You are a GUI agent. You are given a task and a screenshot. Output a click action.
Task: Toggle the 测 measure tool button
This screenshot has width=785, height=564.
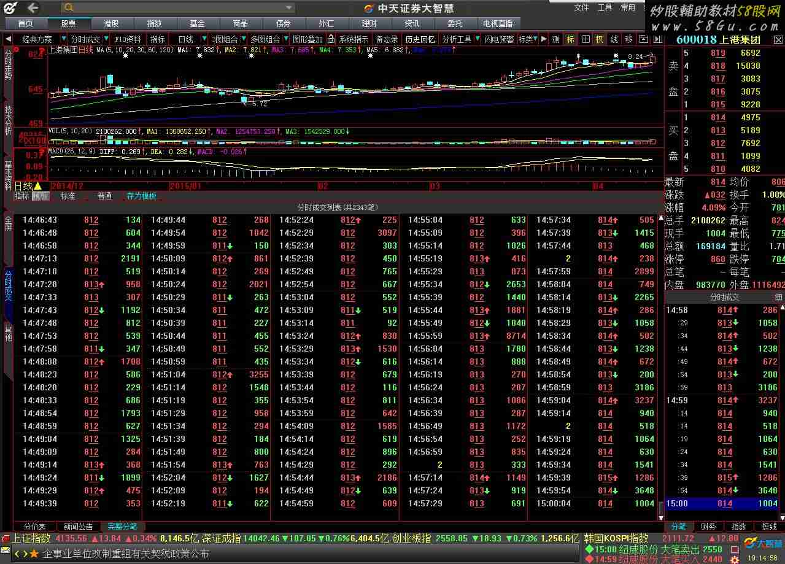click(x=555, y=39)
